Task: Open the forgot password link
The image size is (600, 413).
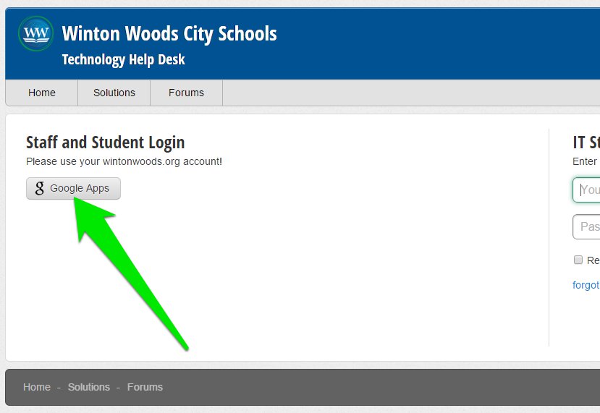Action: click(x=586, y=285)
